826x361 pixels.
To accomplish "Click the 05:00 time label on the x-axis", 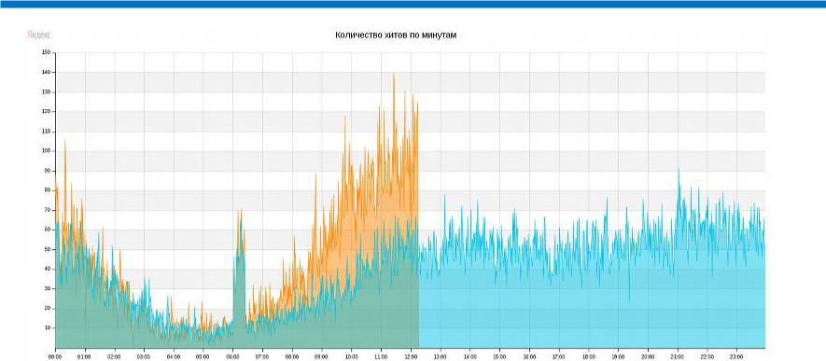I will (x=203, y=356).
